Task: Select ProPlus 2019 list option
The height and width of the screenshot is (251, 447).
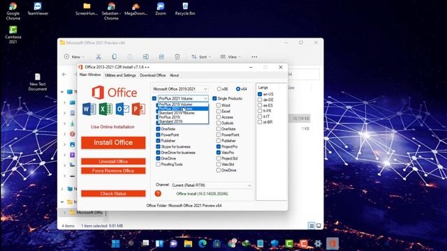Action: (183, 117)
